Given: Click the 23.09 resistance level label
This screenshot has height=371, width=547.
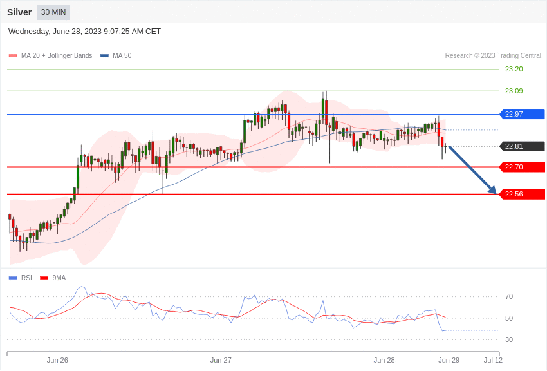Looking at the screenshot, I should coord(514,91).
